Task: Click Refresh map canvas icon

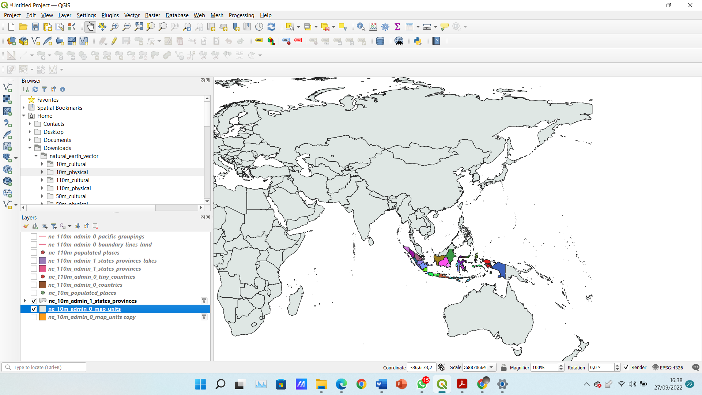Action: pos(271,27)
